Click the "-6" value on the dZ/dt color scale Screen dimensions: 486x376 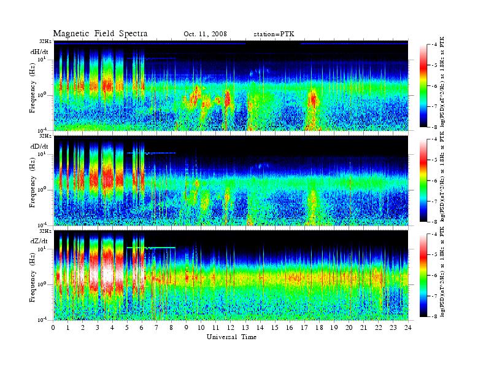pyautogui.click(x=433, y=275)
